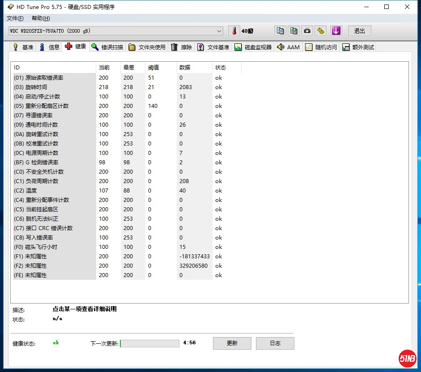Click the 退出 button
This screenshot has height=372, width=421.
(x=359, y=31)
